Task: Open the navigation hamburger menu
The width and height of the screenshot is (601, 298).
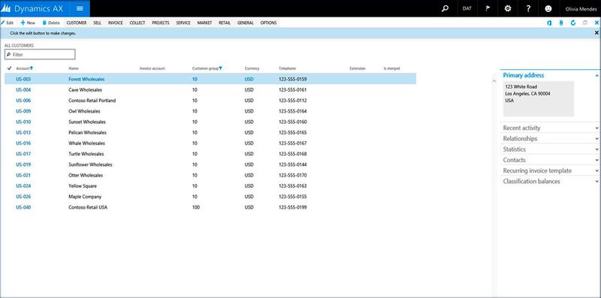Action: 80,8
